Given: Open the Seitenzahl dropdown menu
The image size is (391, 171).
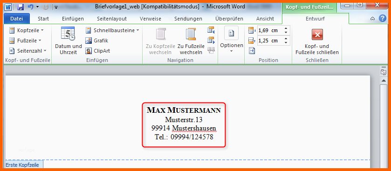Looking at the screenshot, I should (27, 51).
